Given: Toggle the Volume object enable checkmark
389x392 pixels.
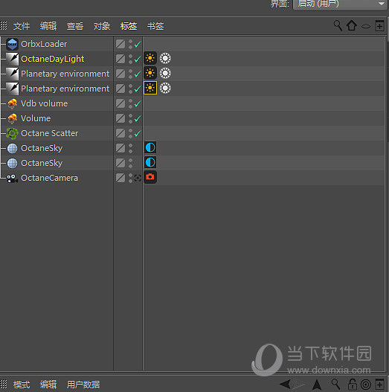Looking at the screenshot, I should pos(138,118).
